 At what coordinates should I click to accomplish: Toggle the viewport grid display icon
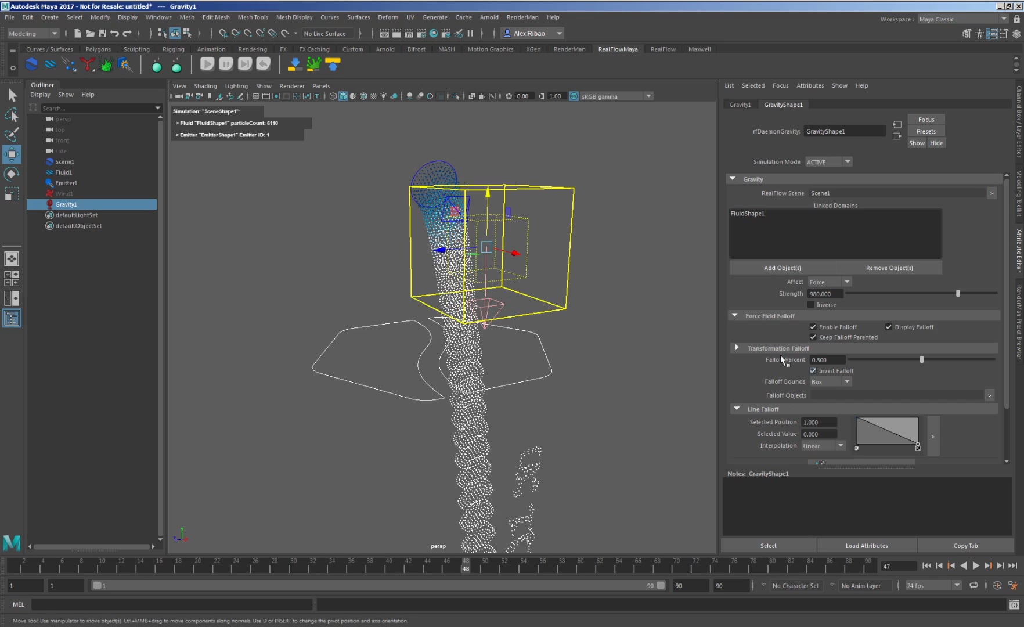click(x=255, y=96)
